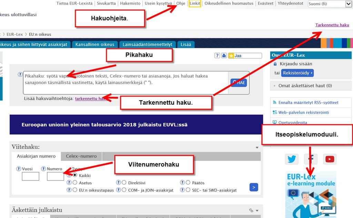Open the Euroopan unionin yleinen talousarvio 2018 banner

[136, 125]
